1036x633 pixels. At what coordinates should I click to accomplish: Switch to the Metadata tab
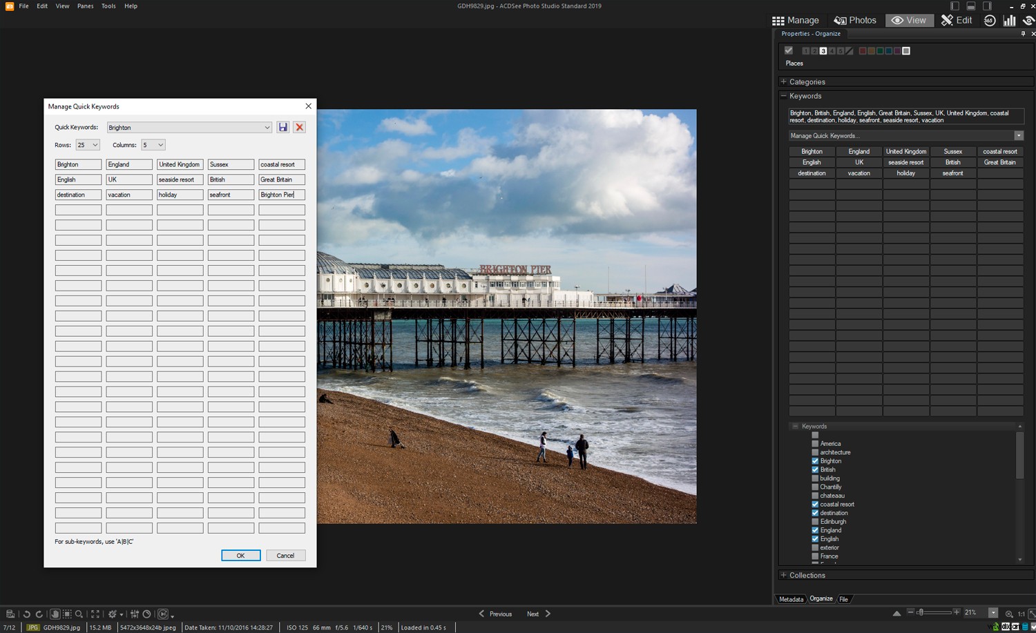791,598
